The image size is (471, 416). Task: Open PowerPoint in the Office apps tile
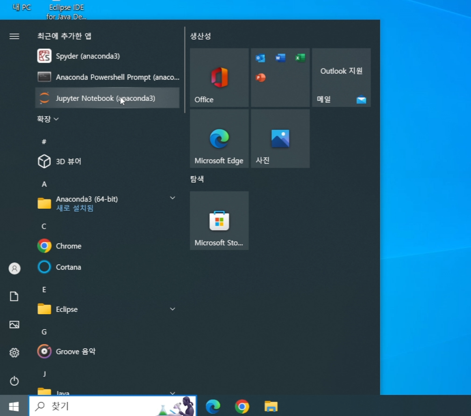(260, 78)
